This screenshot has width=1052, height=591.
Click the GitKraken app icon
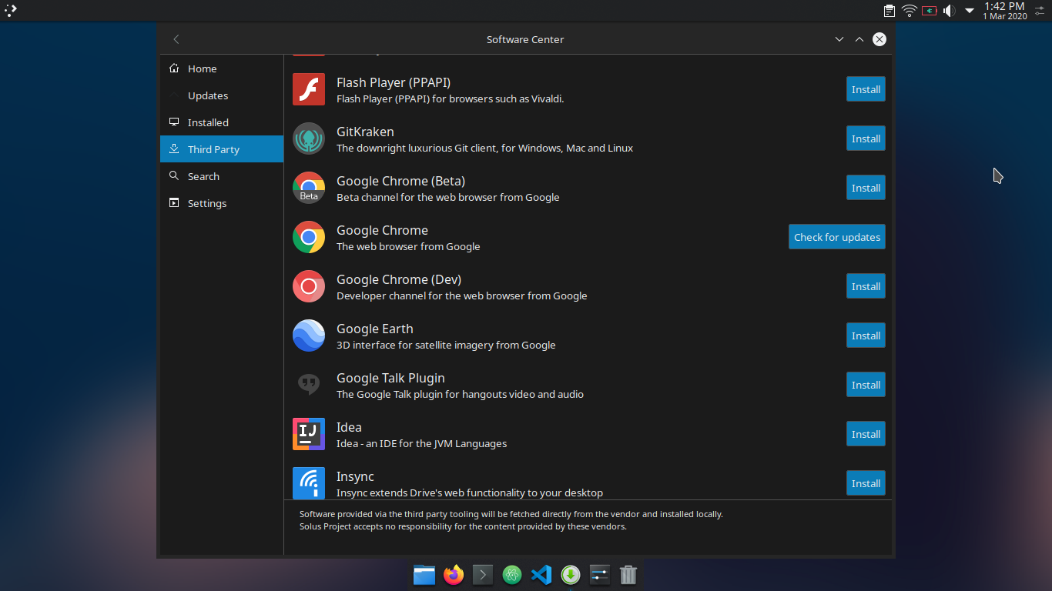pyautogui.click(x=309, y=139)
